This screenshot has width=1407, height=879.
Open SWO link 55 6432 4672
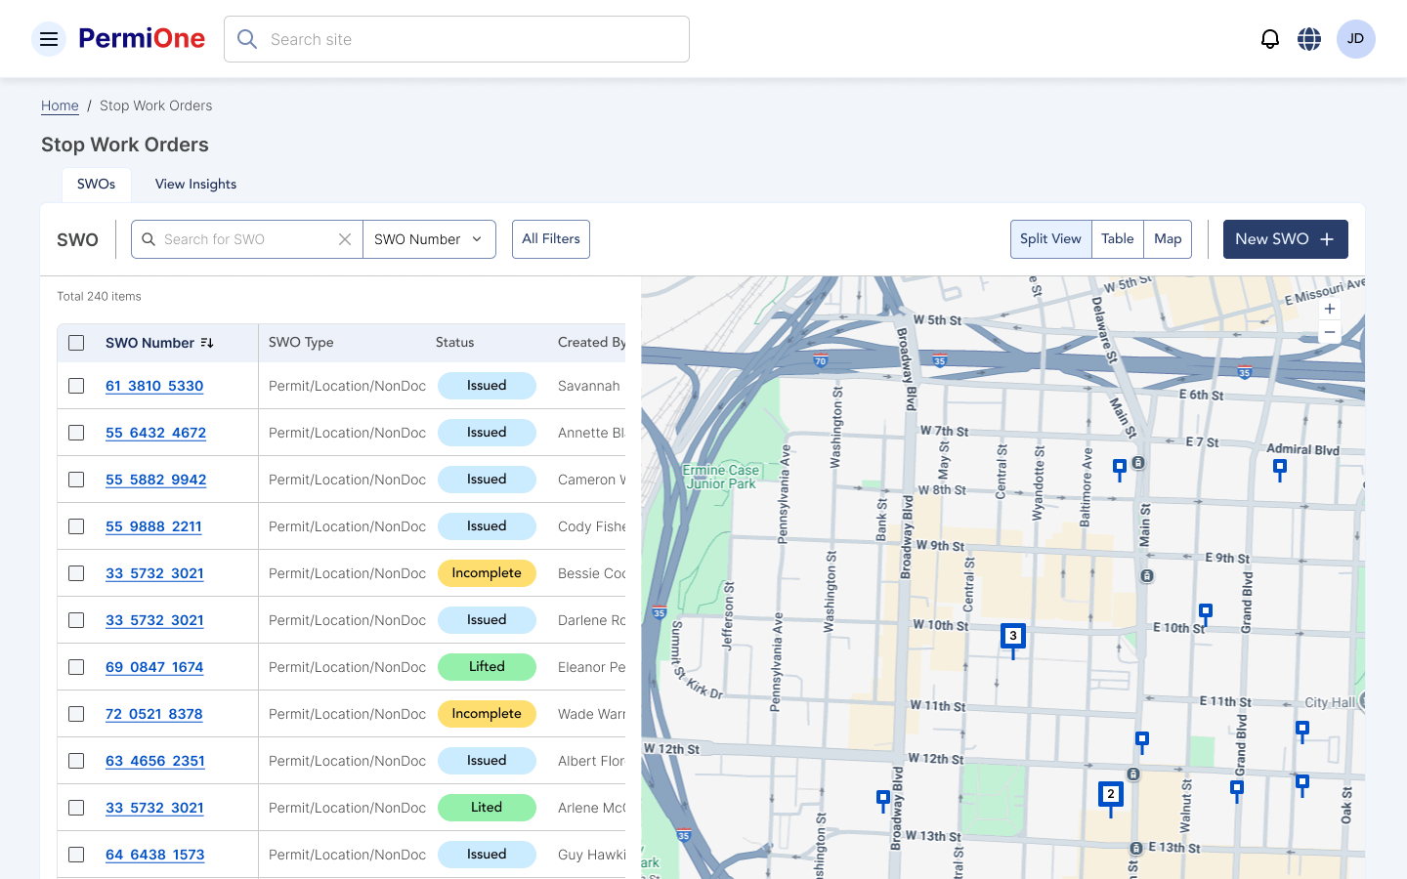[x=155, y=433]
